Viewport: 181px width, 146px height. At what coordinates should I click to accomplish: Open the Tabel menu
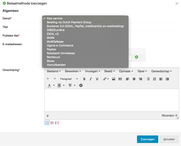tap(142, 71)
